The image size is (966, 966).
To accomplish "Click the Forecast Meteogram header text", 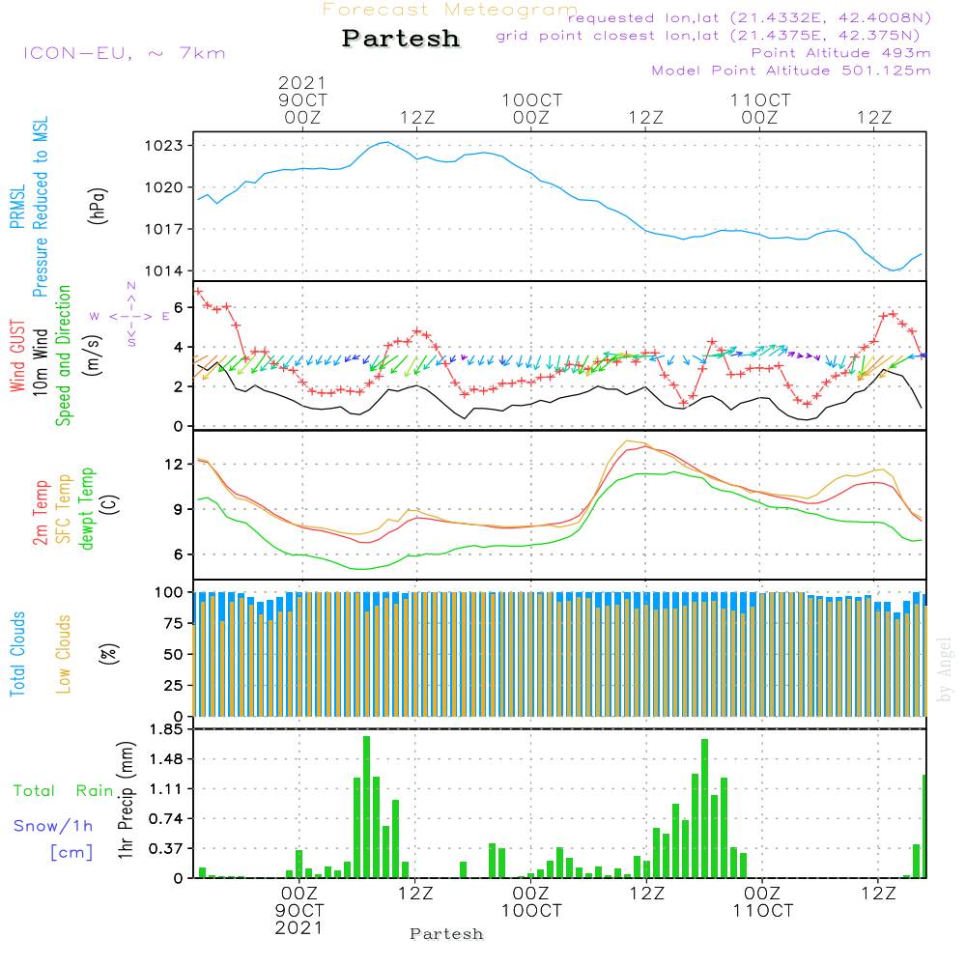I will [450, 10].
